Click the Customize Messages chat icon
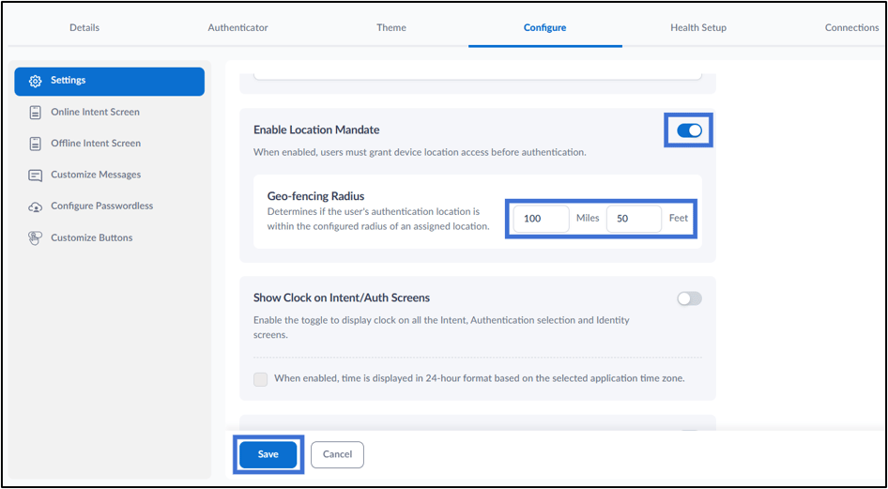This screenshot has height=489, width=888. [x=35, y=176]
